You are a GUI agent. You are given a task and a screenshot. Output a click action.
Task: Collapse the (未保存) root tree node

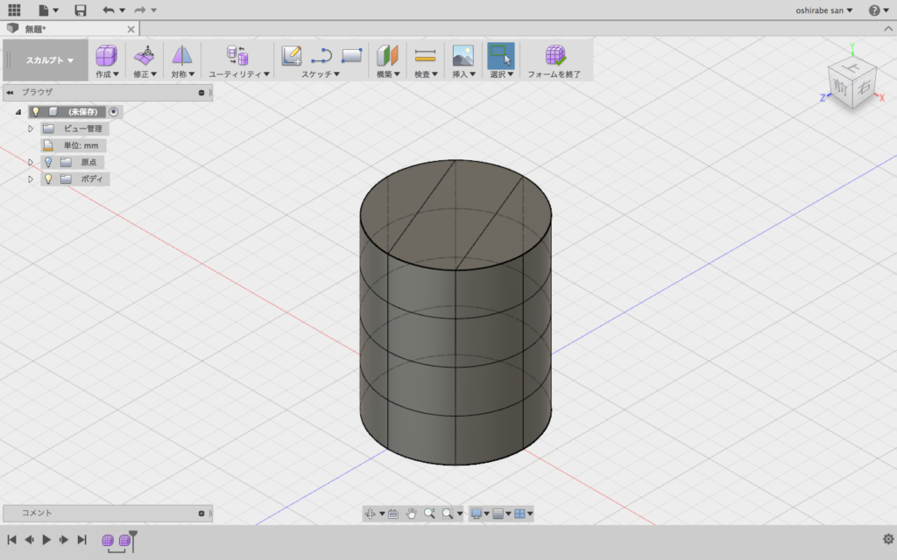coord(18,112)
